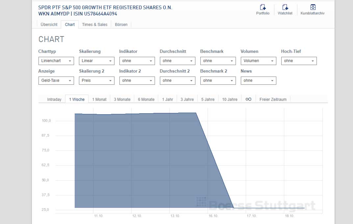This screenshot has width=353, height=224.
Task: Choose the Freier Zeitraum option
Action: coord(273,100)
